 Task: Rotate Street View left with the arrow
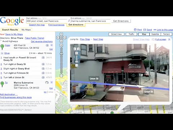(x=75, y=49)
